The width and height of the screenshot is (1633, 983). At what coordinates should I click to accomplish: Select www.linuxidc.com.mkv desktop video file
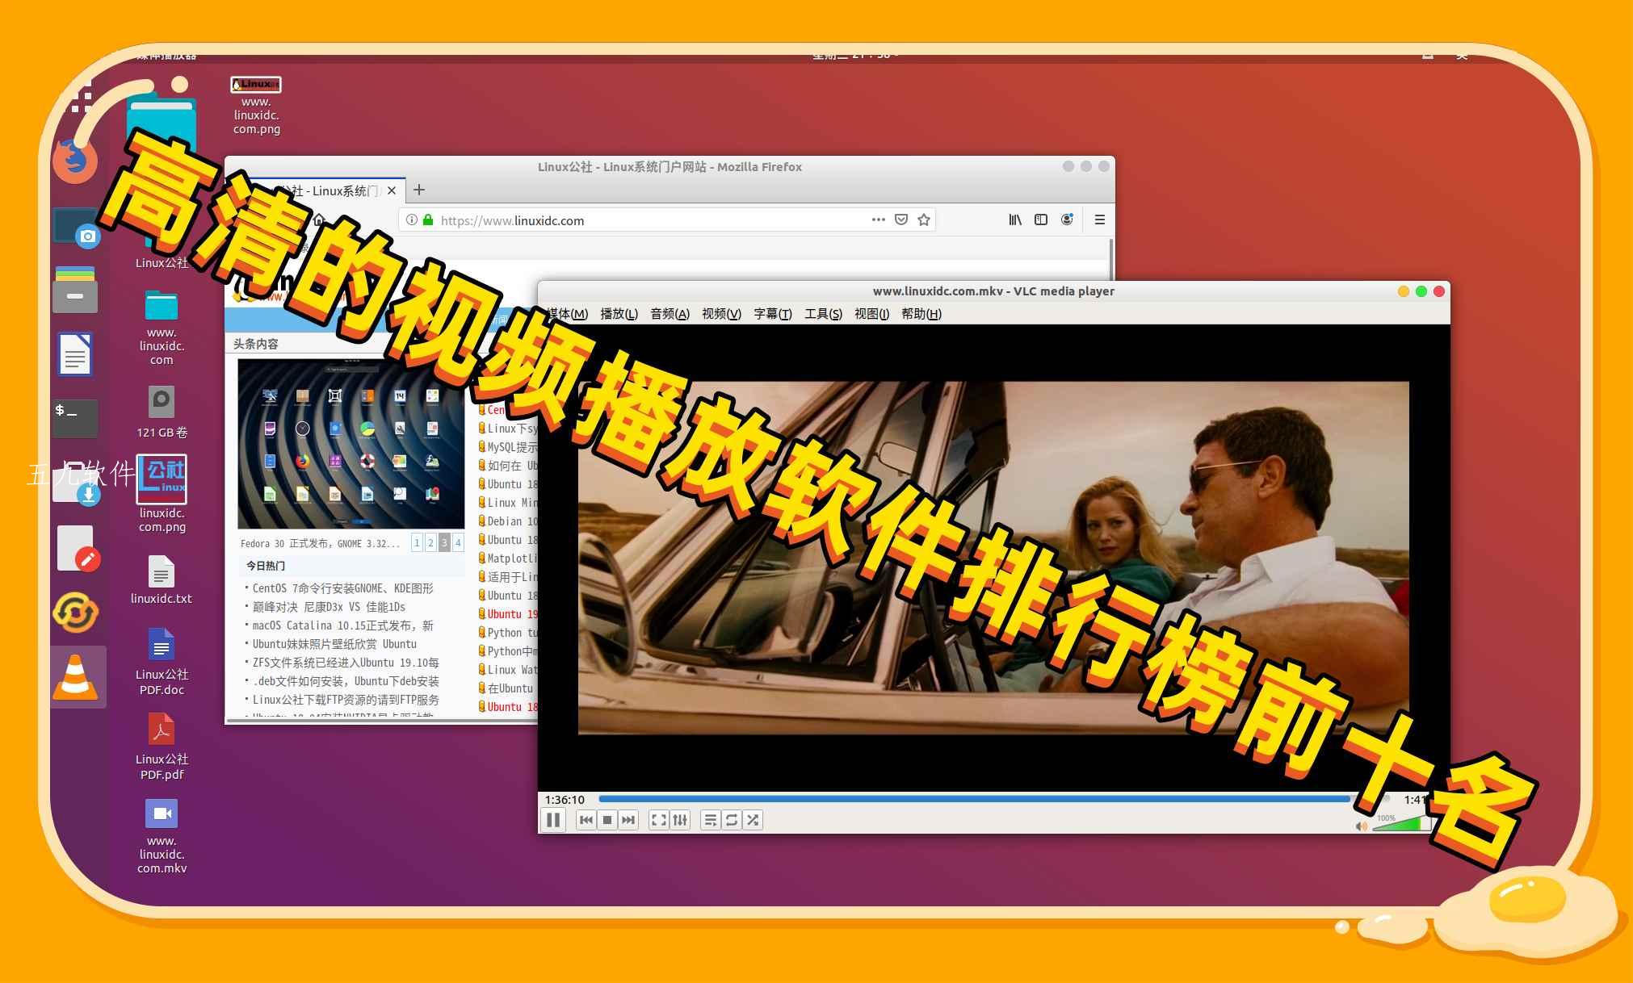[x=162, y=836]
